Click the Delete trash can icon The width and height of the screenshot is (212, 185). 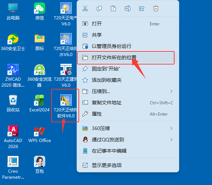tap(156, 8)
